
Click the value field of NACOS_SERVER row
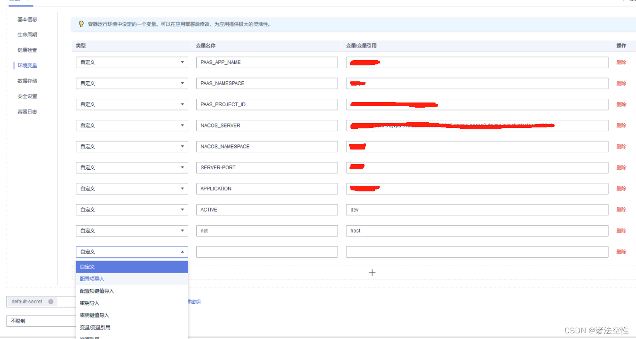(x=477, y=126)
